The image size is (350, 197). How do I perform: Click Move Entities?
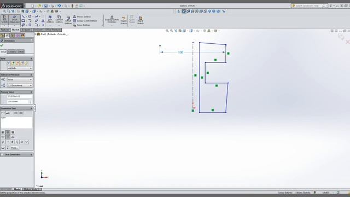point(81,25)
